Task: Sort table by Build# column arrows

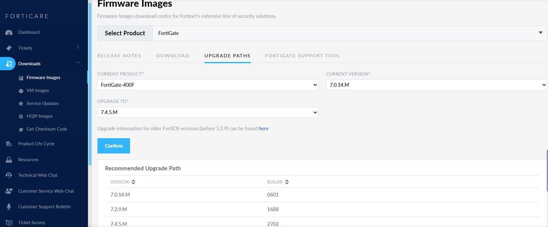Action: tap(287, 182)
